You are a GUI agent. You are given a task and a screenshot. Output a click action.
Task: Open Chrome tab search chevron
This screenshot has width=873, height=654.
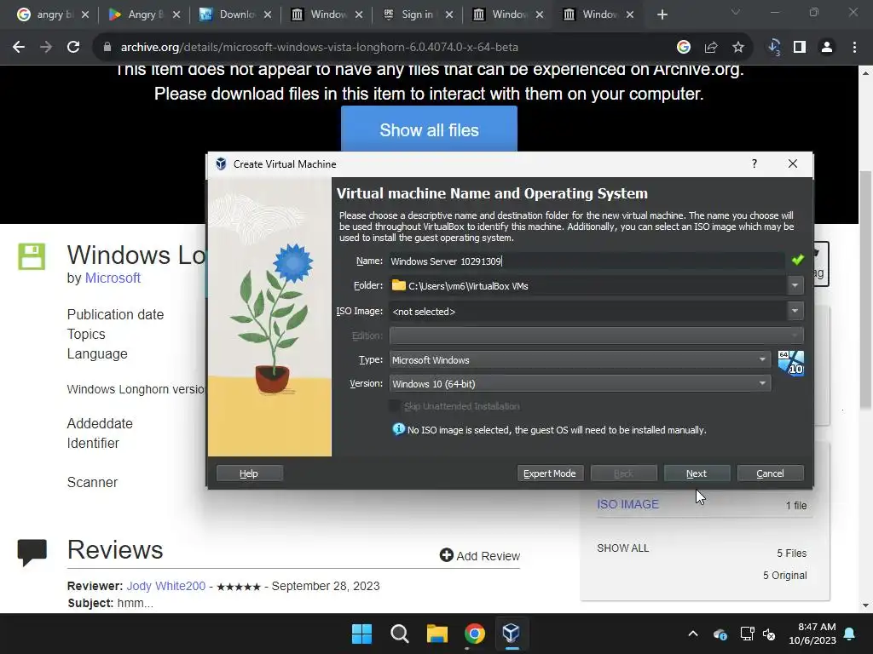[x=736, y=12]
